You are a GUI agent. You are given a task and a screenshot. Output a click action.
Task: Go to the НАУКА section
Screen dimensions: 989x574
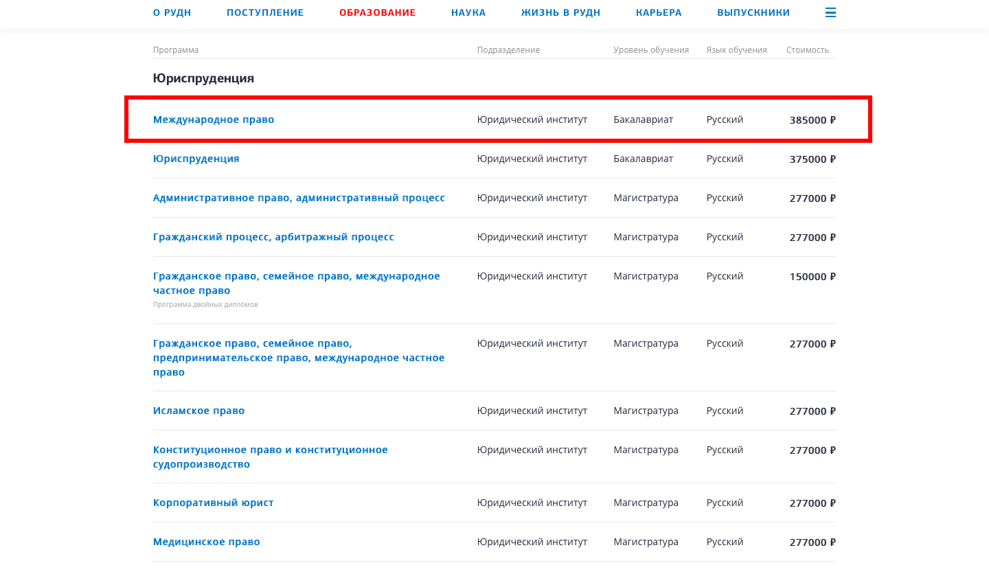pyautogui.click(x=468, y=12)
